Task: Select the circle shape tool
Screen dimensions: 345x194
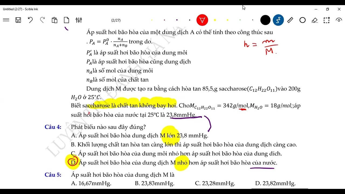Action: (x=302, y=20)
